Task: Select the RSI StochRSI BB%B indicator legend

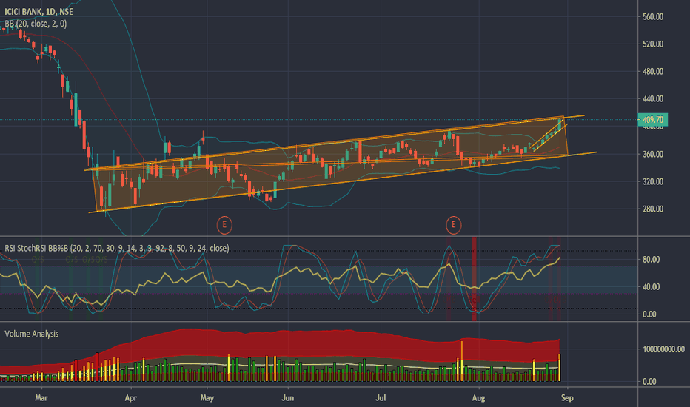Action: 117,248
